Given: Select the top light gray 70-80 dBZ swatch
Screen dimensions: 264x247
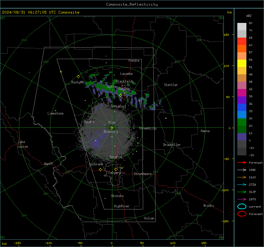Looking at the screenshot, I should pos(242,27).
